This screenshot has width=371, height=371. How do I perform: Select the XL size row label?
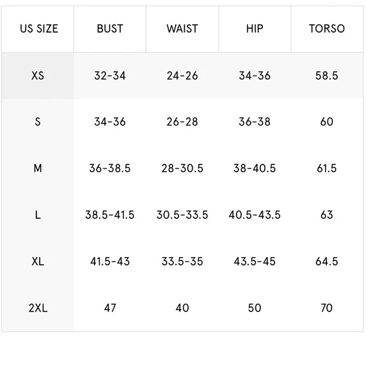pyautogui.click(x=38, y=262)
